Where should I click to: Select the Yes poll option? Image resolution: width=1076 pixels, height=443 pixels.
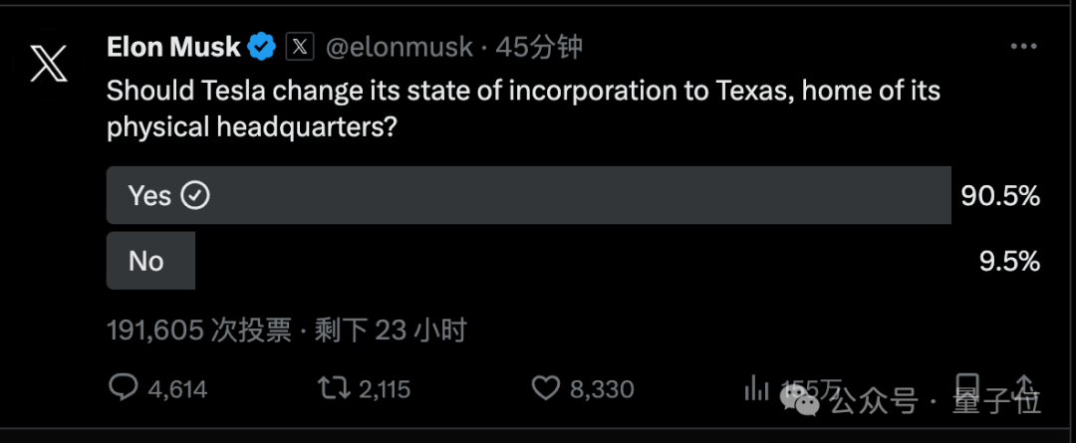(528, 196)
